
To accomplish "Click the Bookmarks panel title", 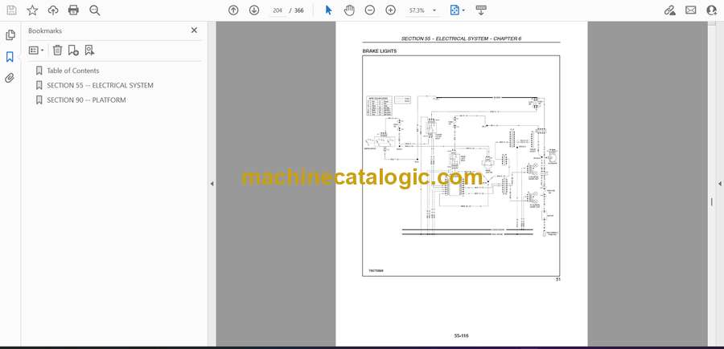I will (45, 30).
